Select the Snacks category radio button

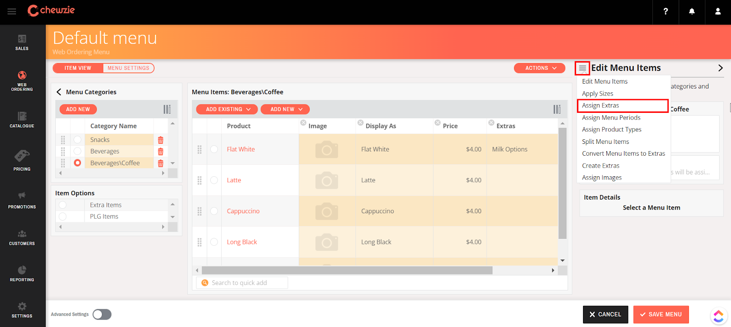[x=78, y=140]
